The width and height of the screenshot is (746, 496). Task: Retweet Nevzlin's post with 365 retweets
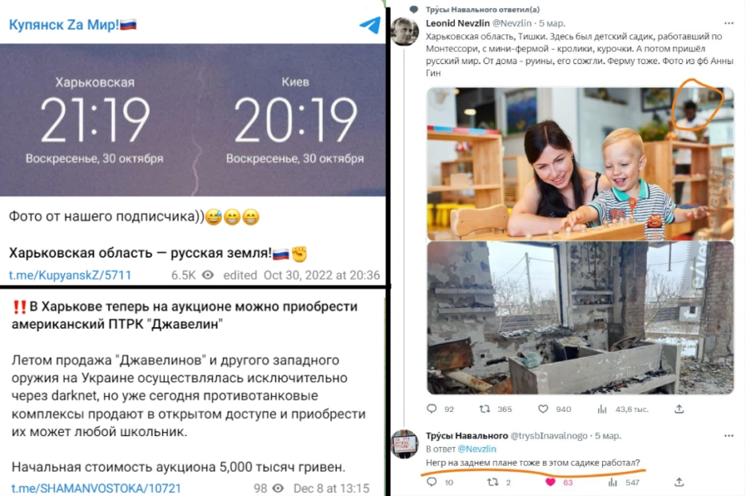click(x=485, y=409)
